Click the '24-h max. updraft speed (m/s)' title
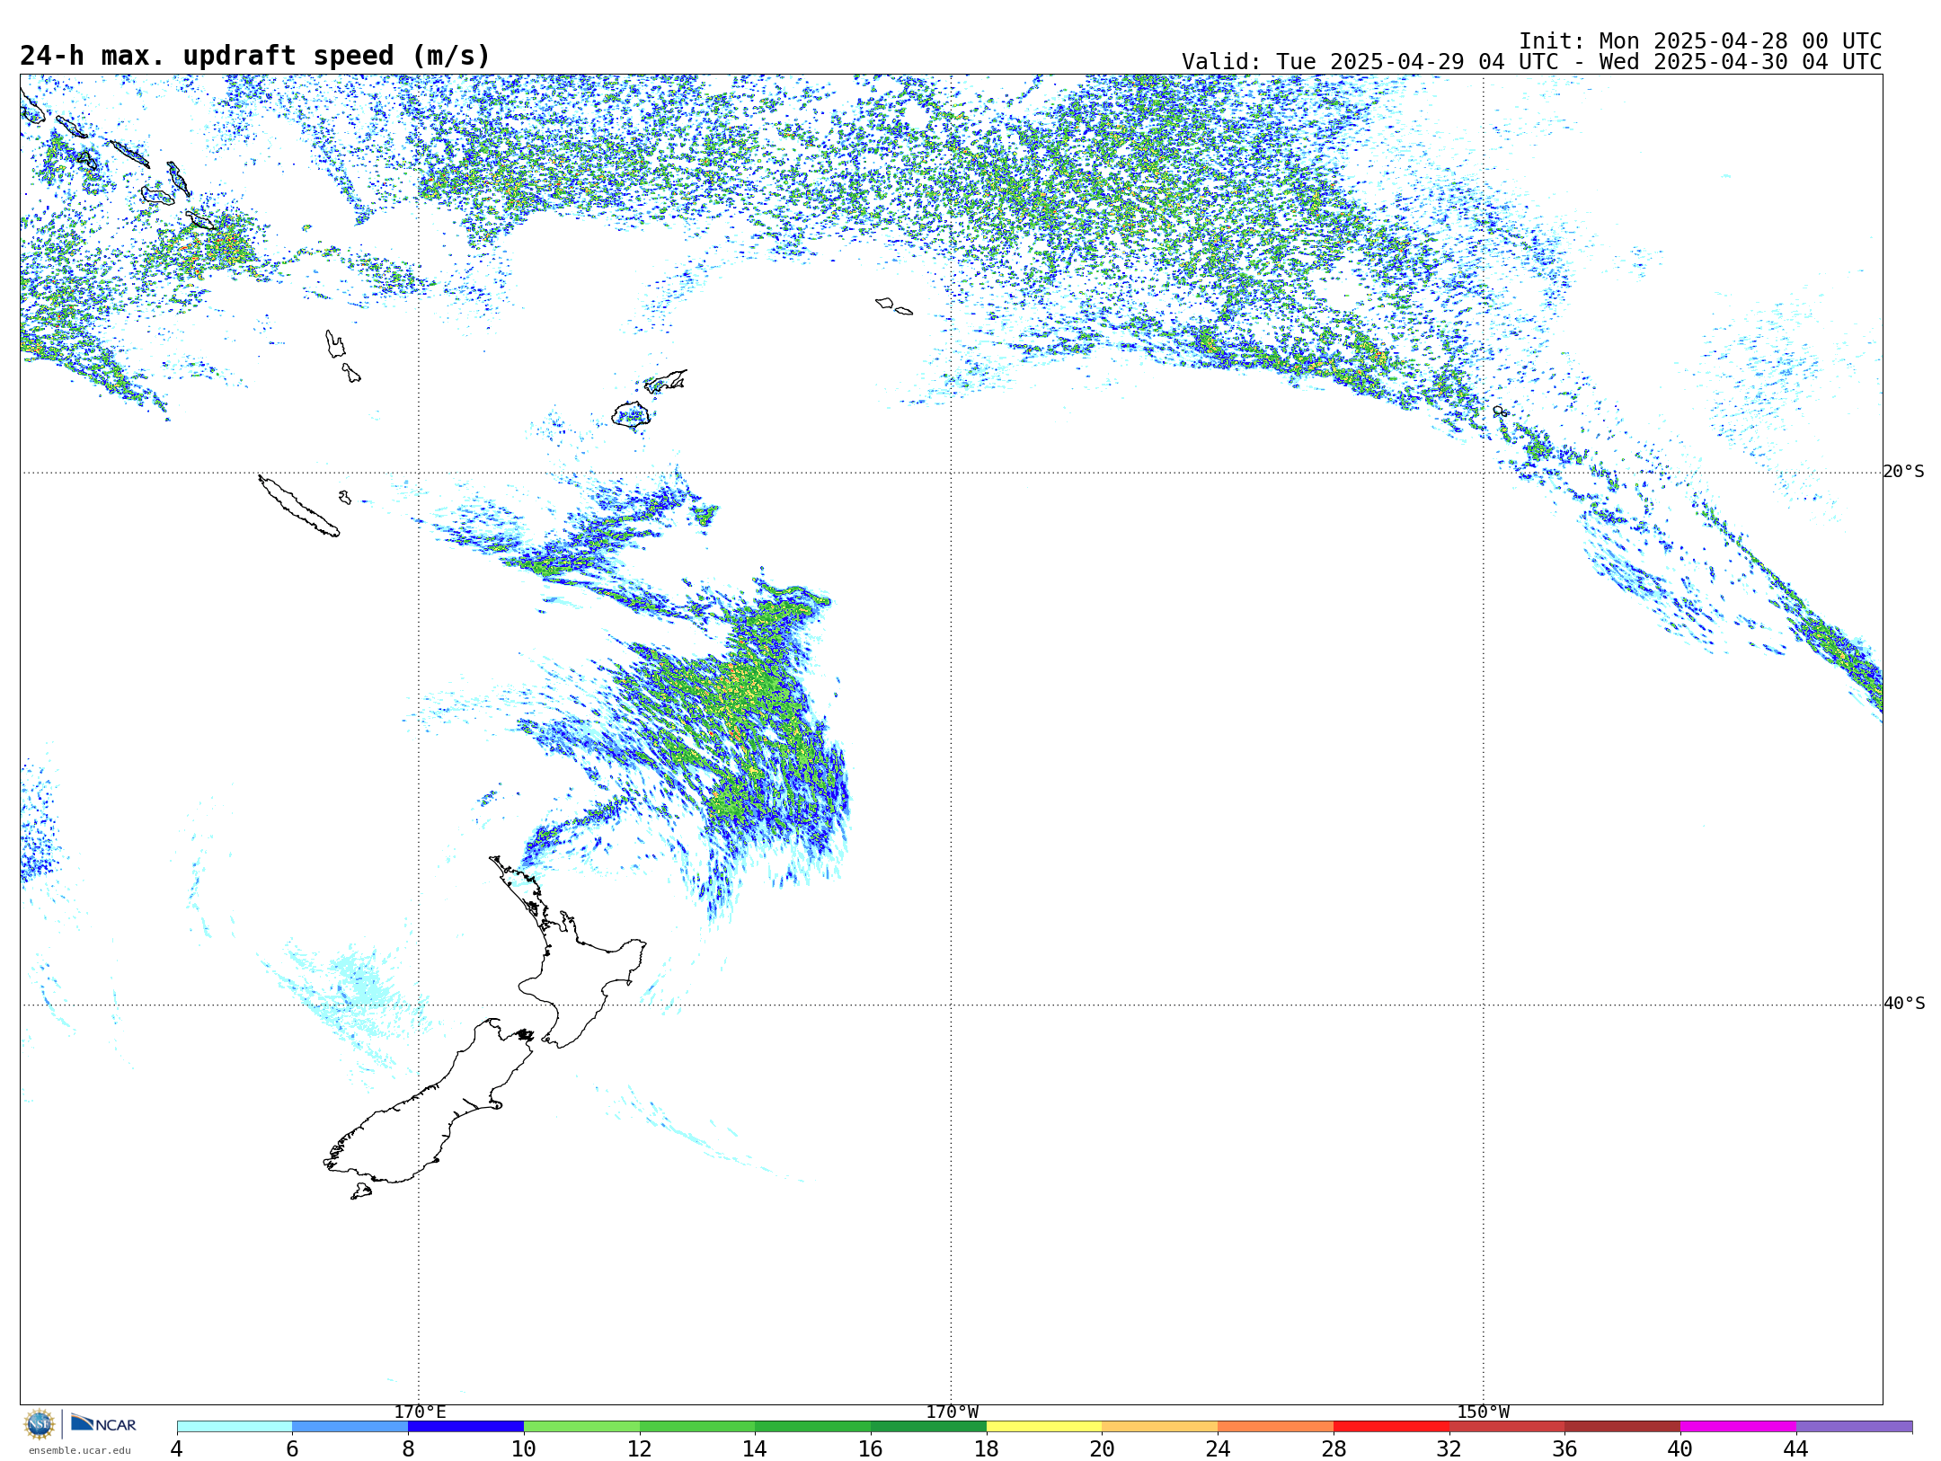 255,56
